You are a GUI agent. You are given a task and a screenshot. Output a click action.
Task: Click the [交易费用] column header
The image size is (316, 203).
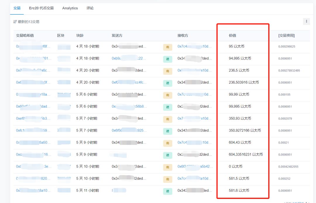pyautogui.click(x=286, y=35)
